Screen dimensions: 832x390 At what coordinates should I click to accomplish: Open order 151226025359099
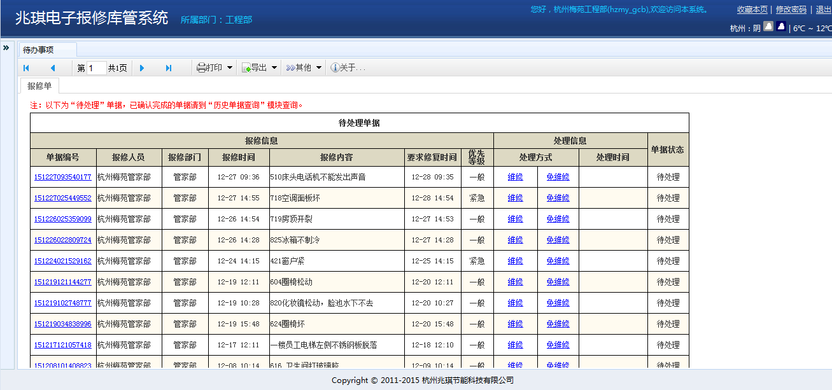click(x=63, y=219)
